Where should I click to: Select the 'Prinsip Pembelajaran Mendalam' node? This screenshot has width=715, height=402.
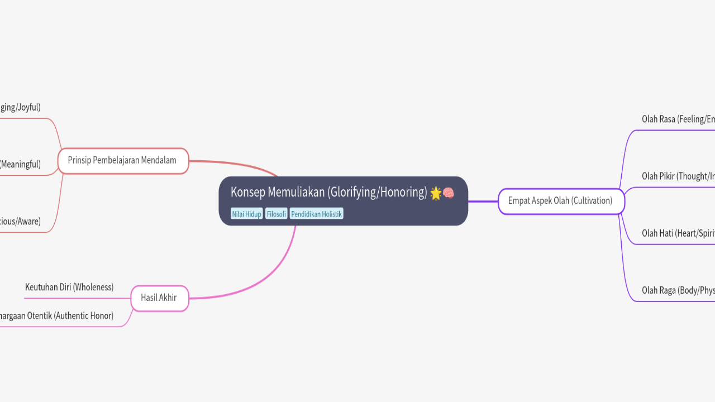[122, 160]
